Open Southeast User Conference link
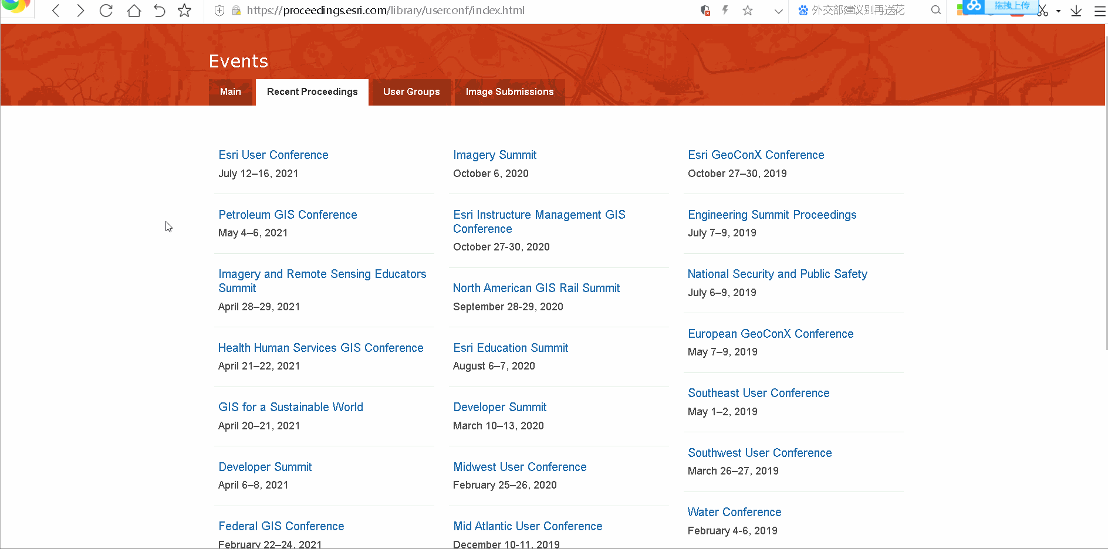1108x549 pixels. pyautogui.click(x=758, y=393)
